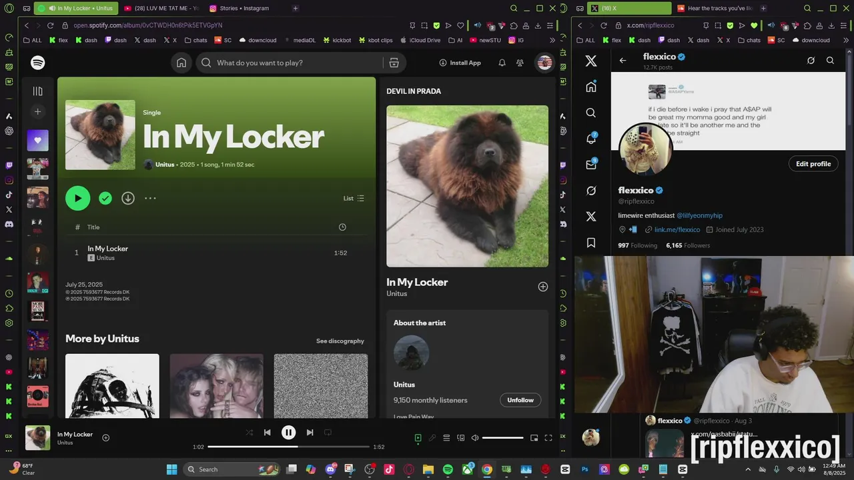Viewport: 854px width, 480px height.
Task: Download the In My Locker single
Action: 128,198
